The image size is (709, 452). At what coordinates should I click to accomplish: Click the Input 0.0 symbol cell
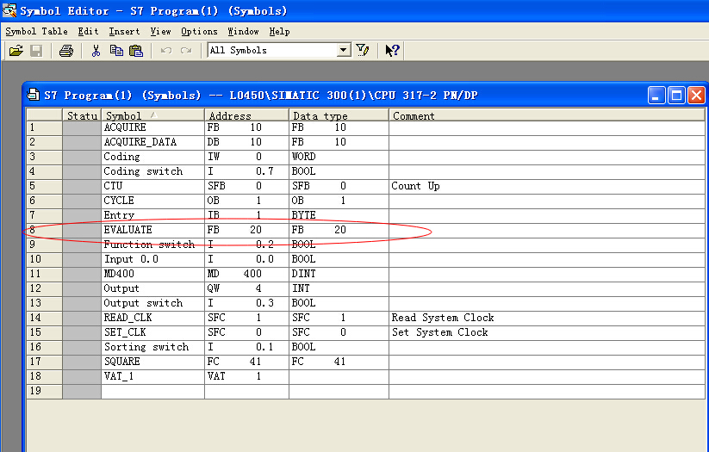click(152, 259)
